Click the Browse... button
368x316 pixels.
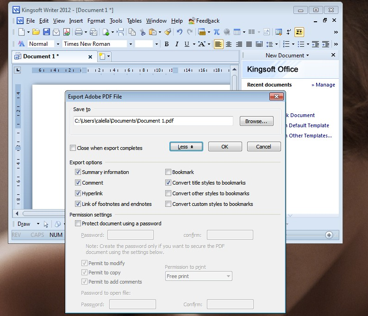click(x=256, y=121)
